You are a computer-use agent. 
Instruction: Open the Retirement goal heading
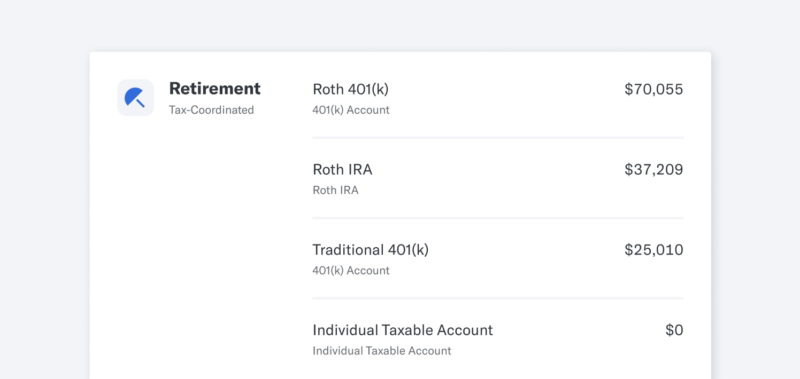[x=215, y=89]
